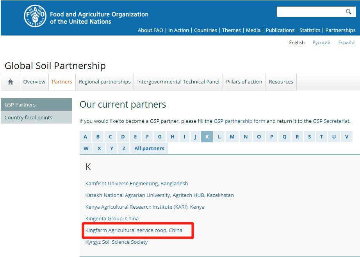
Task: Open the Partners tab
Action: tap(62, 82)
